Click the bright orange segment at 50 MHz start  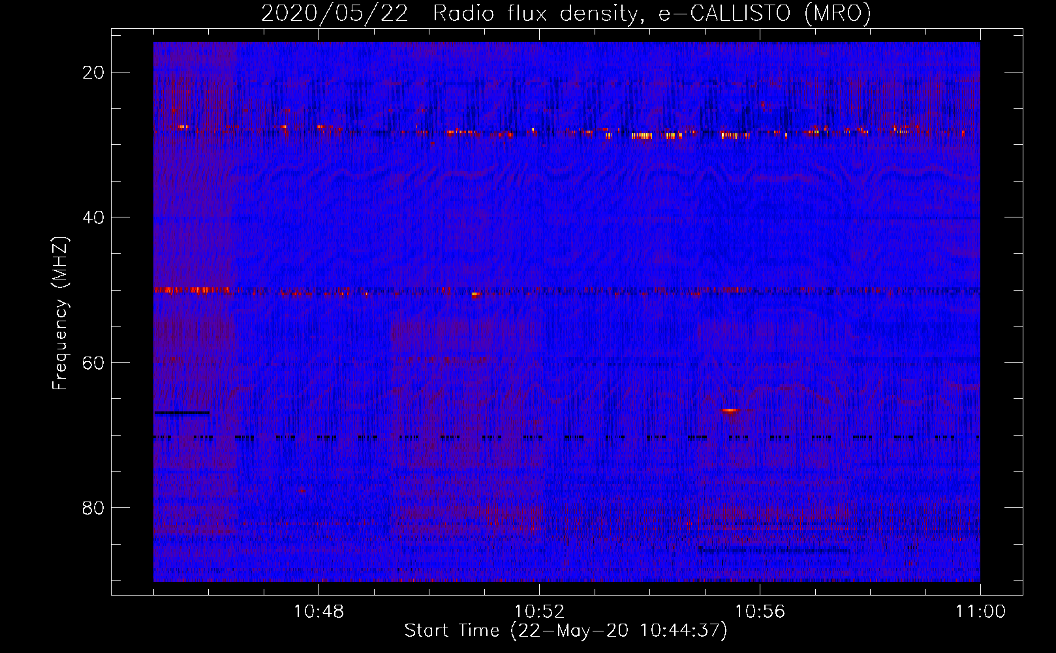(192, 289)
